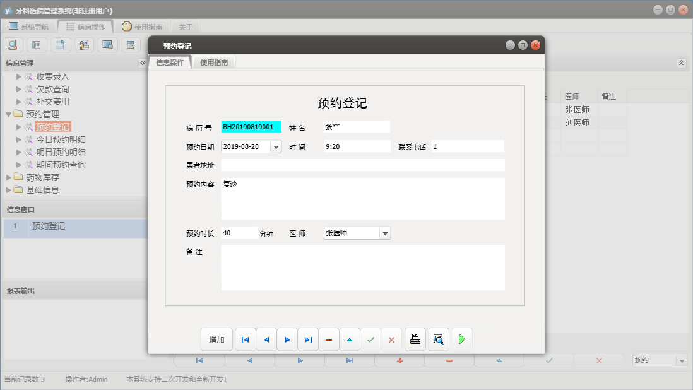The height and width of the screenshot is (390, 693).
Task: Jump to first record with the first-record arrow
Action: click(x=245, y=339)
